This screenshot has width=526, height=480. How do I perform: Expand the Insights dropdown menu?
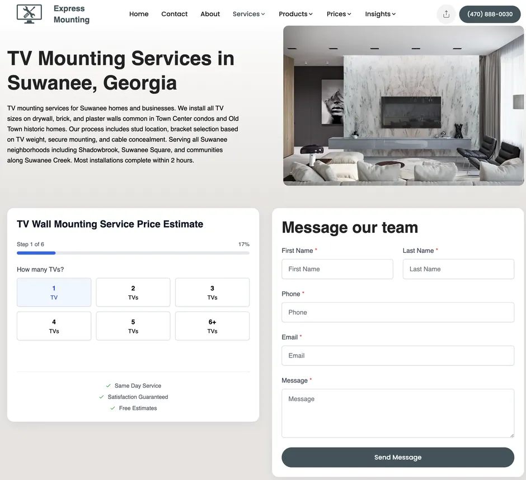(381, 14)
